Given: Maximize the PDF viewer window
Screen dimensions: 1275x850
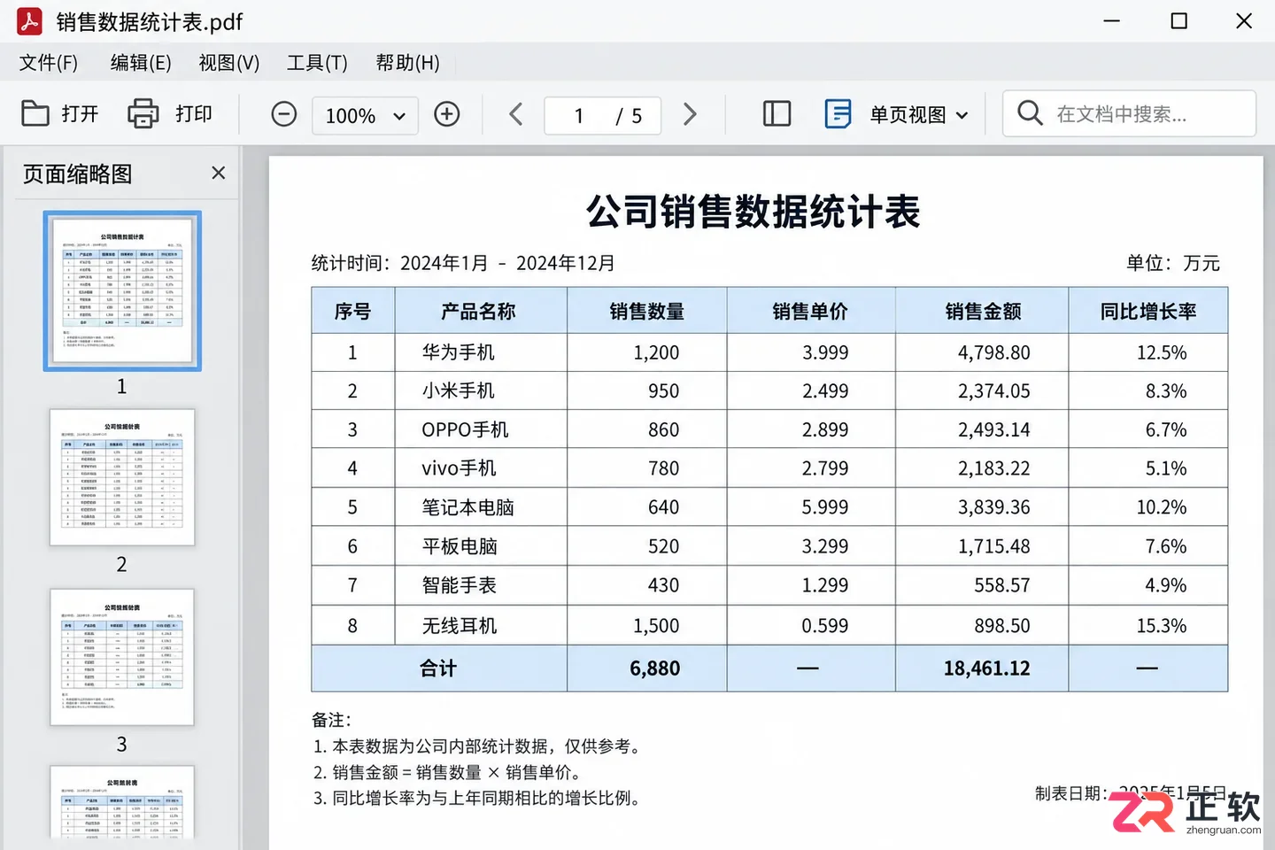Looking at the screenshot, I should pos(1178,20).
